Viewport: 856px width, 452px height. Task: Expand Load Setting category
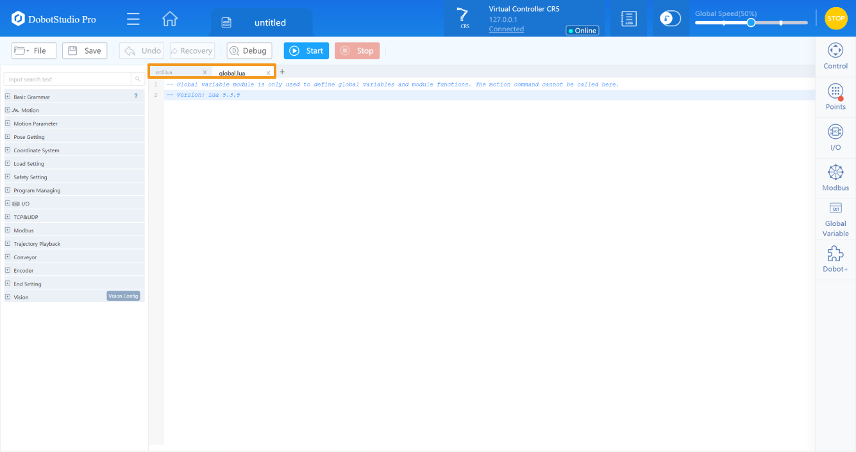[8, 164]
